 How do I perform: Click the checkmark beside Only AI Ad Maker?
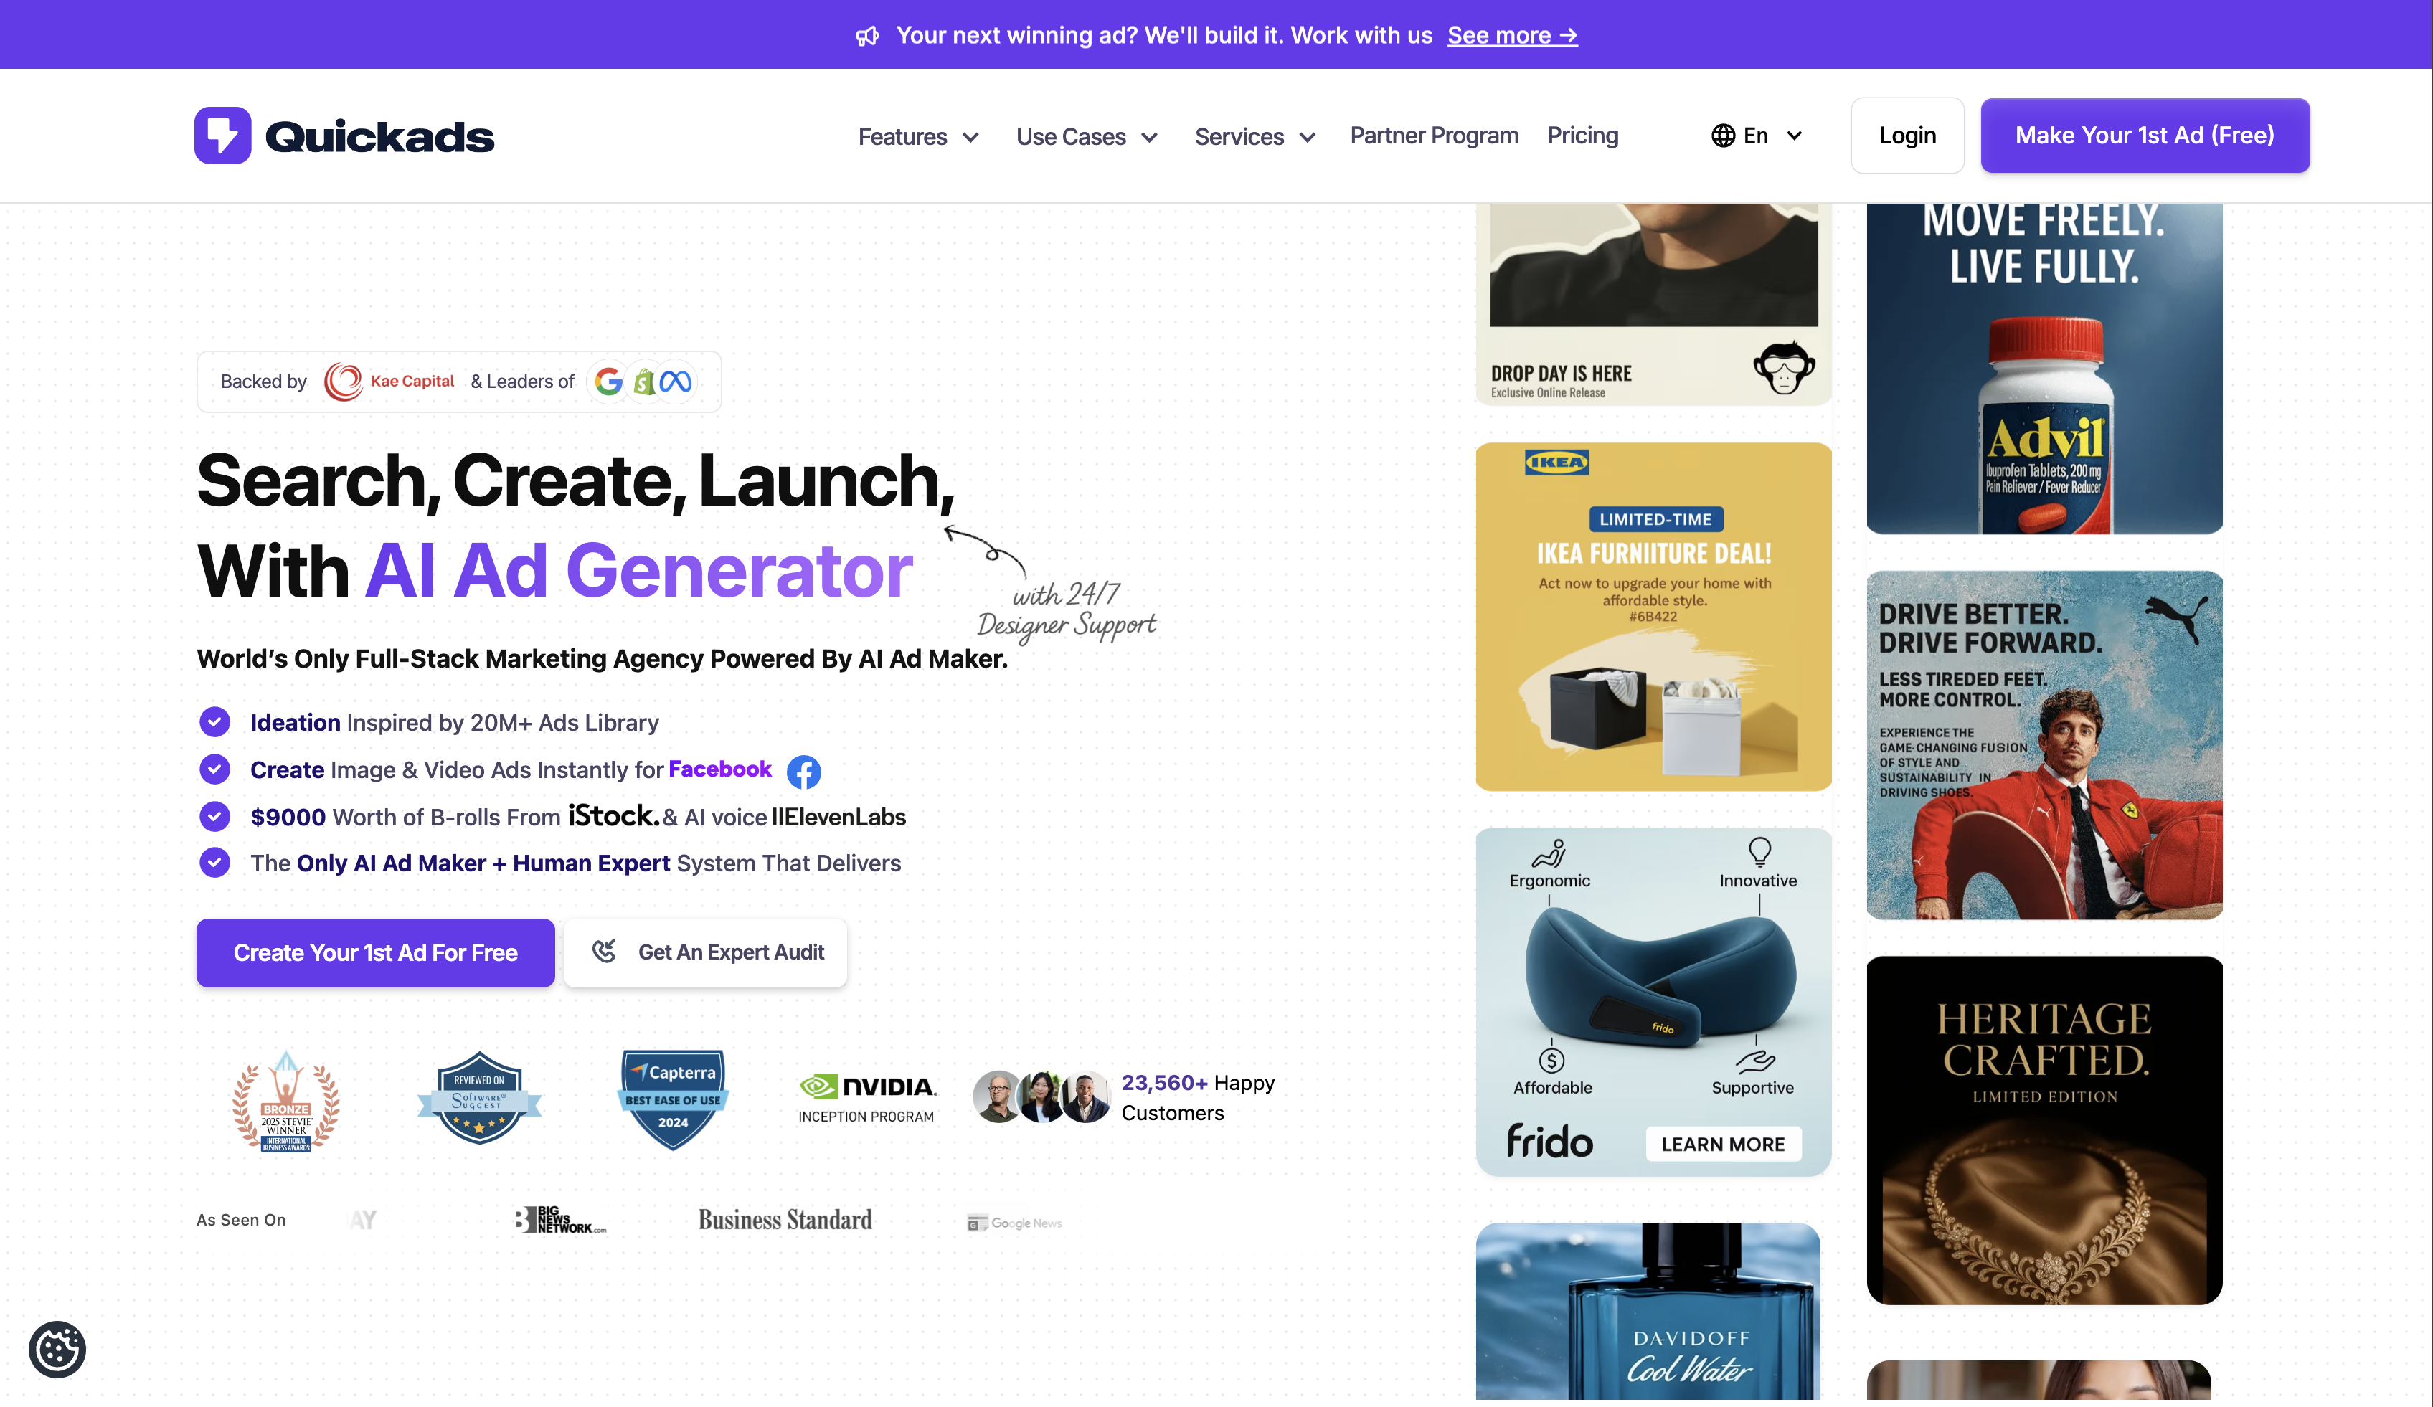214,862
